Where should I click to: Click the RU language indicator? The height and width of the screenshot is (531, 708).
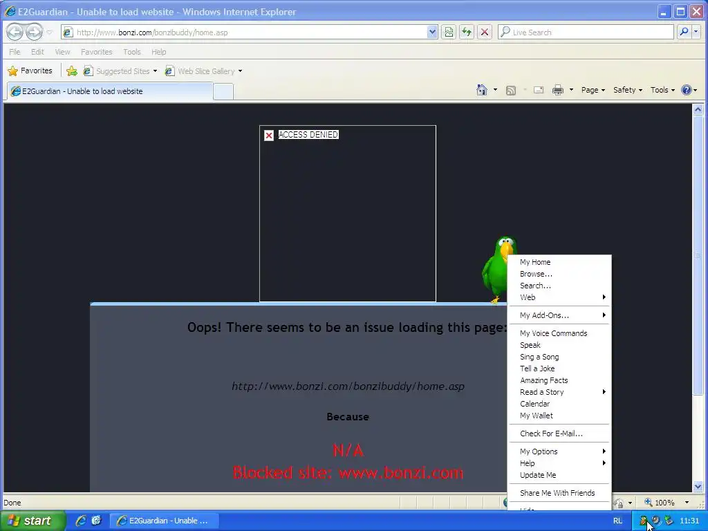click(x=617, y=521)
